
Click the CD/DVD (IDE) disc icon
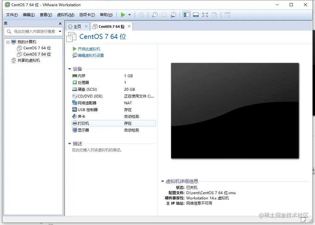coord(75,96)
